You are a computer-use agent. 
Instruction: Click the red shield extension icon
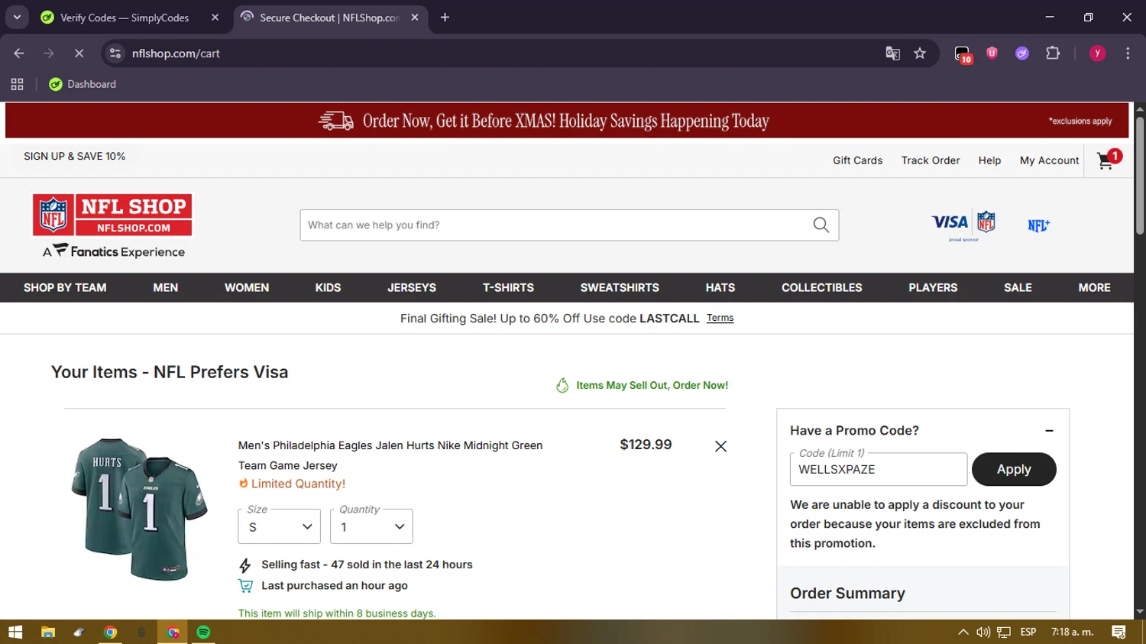pyautogui.click(x=992, y=53)
